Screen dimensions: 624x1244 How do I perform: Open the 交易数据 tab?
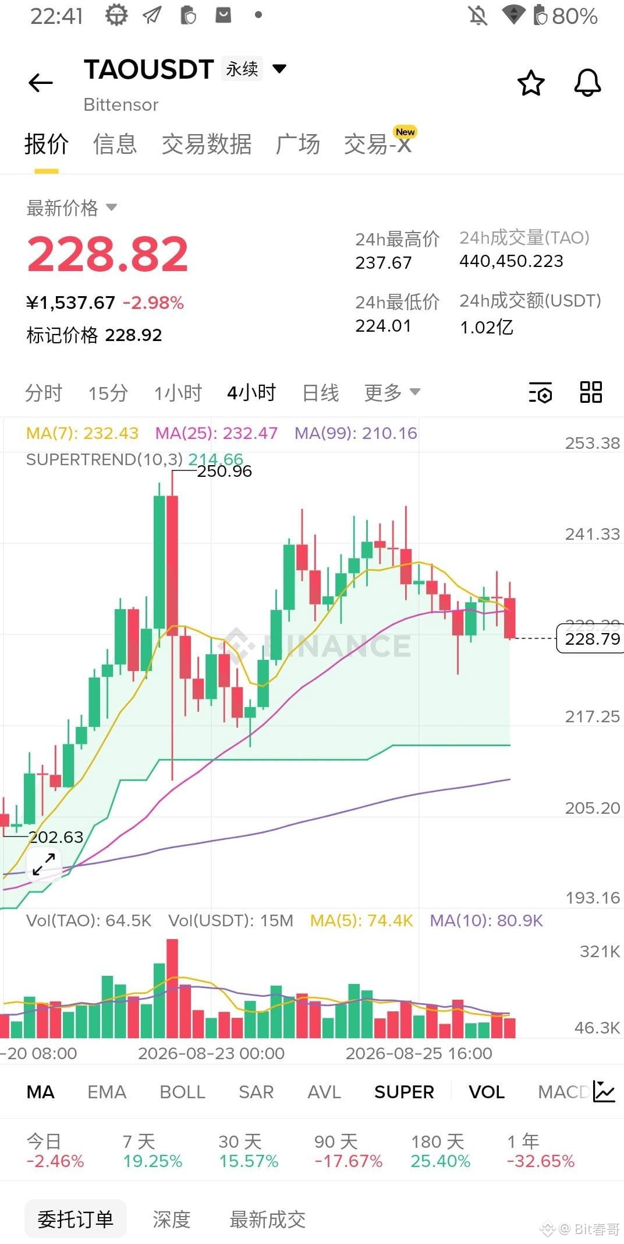207,144
